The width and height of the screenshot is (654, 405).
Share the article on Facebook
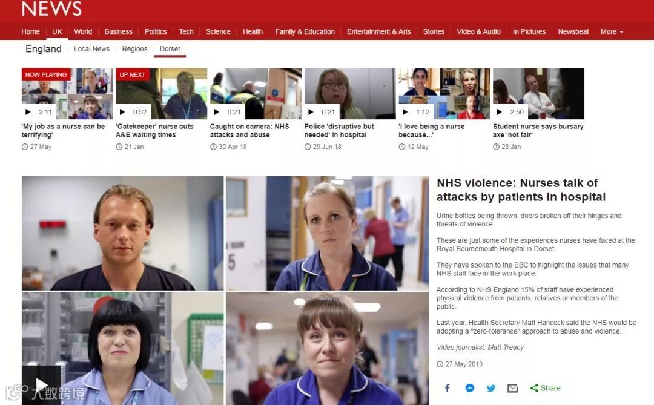(447, 388)
